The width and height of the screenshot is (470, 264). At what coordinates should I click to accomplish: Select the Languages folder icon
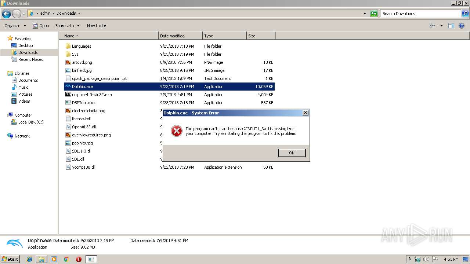click(68, 46)
